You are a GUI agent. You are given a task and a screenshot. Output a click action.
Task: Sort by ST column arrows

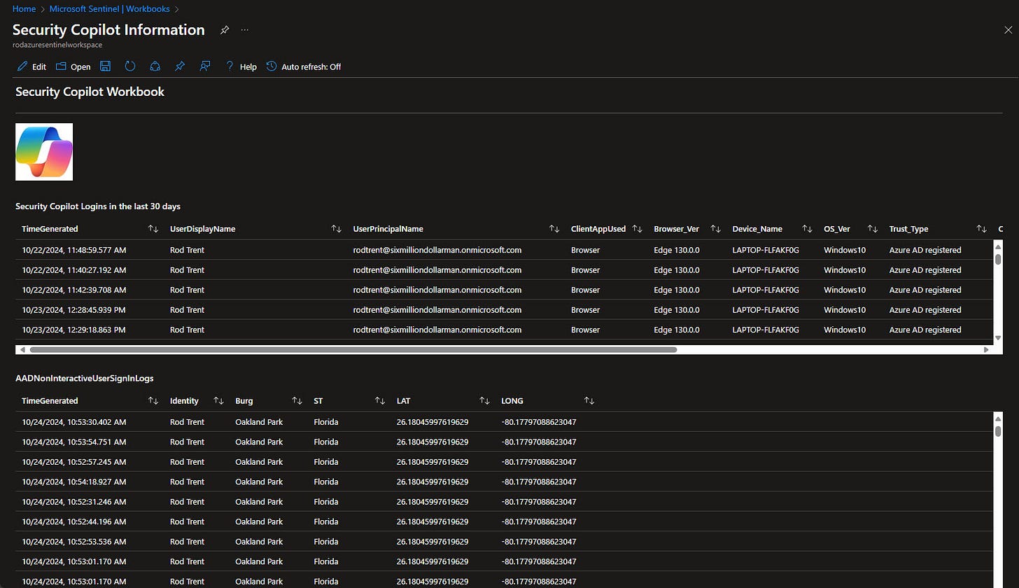(380, 401)
